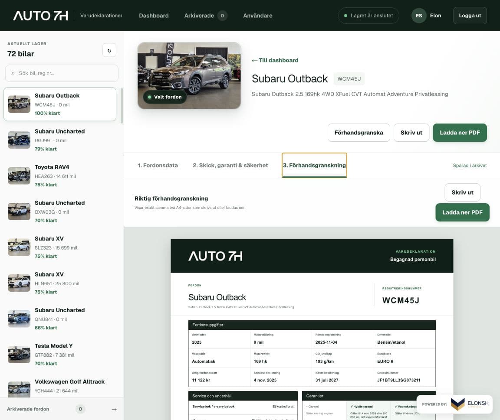This screenshot has width=500, height=420.
Task: Select the 3. Förhandsgranskning tab
Action: (314, 165)
